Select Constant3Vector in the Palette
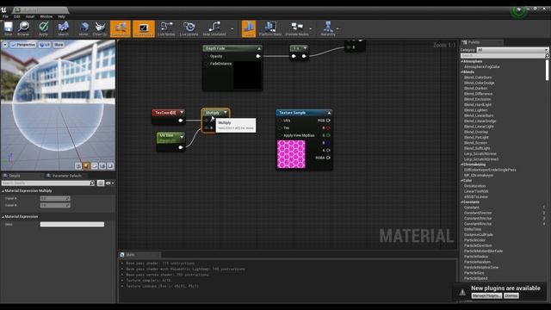This screenshot has height=310, width=551. [478, 218]
